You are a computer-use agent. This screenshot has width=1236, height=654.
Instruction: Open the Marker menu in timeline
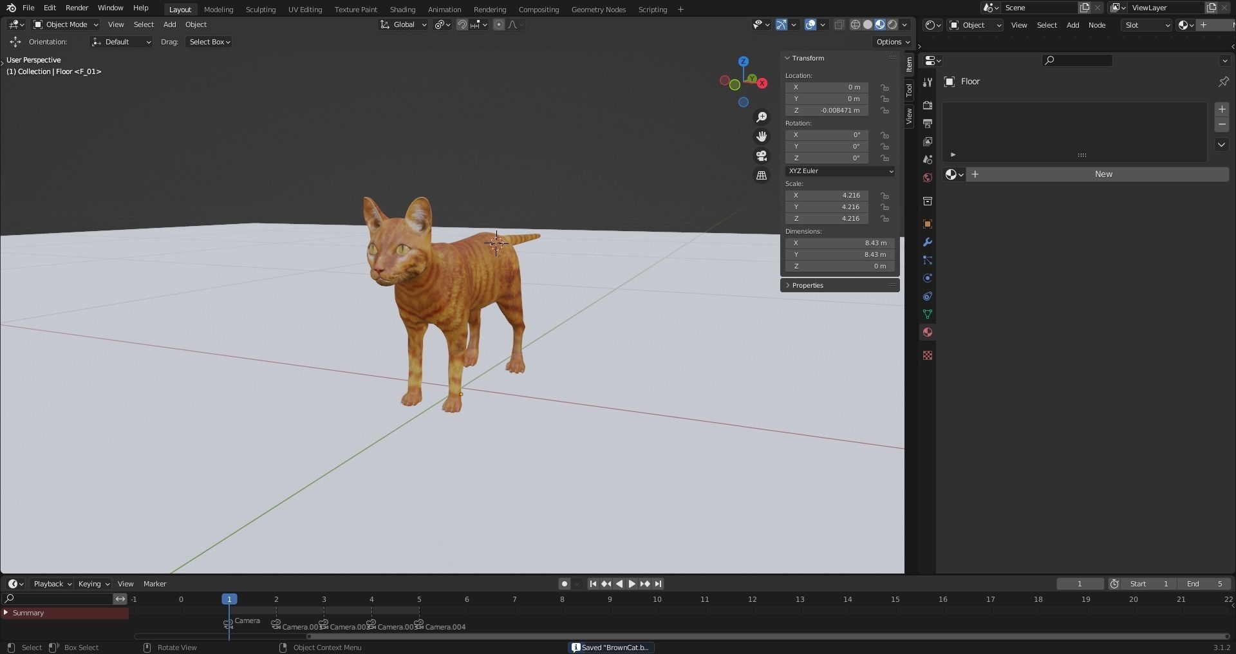click(x=154, y=584)
